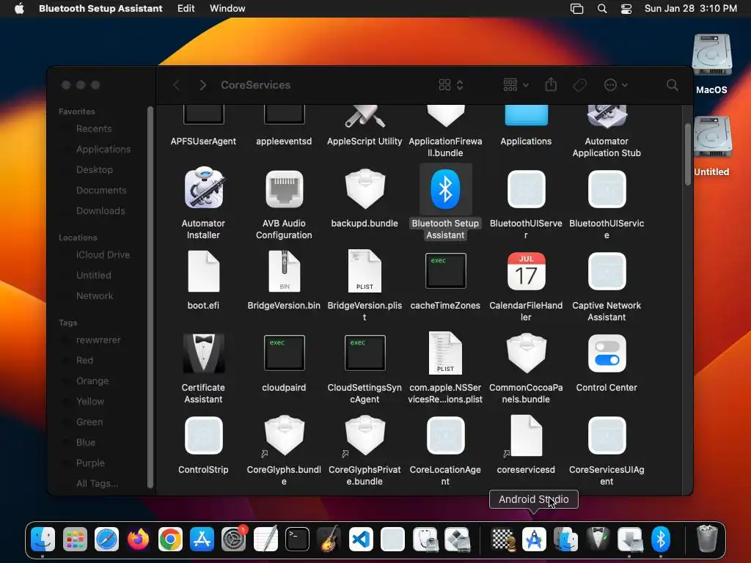751x563 pixels.
Task: Select the rewwrerer tag in sidebar
Action: click(x=98, y=339)
